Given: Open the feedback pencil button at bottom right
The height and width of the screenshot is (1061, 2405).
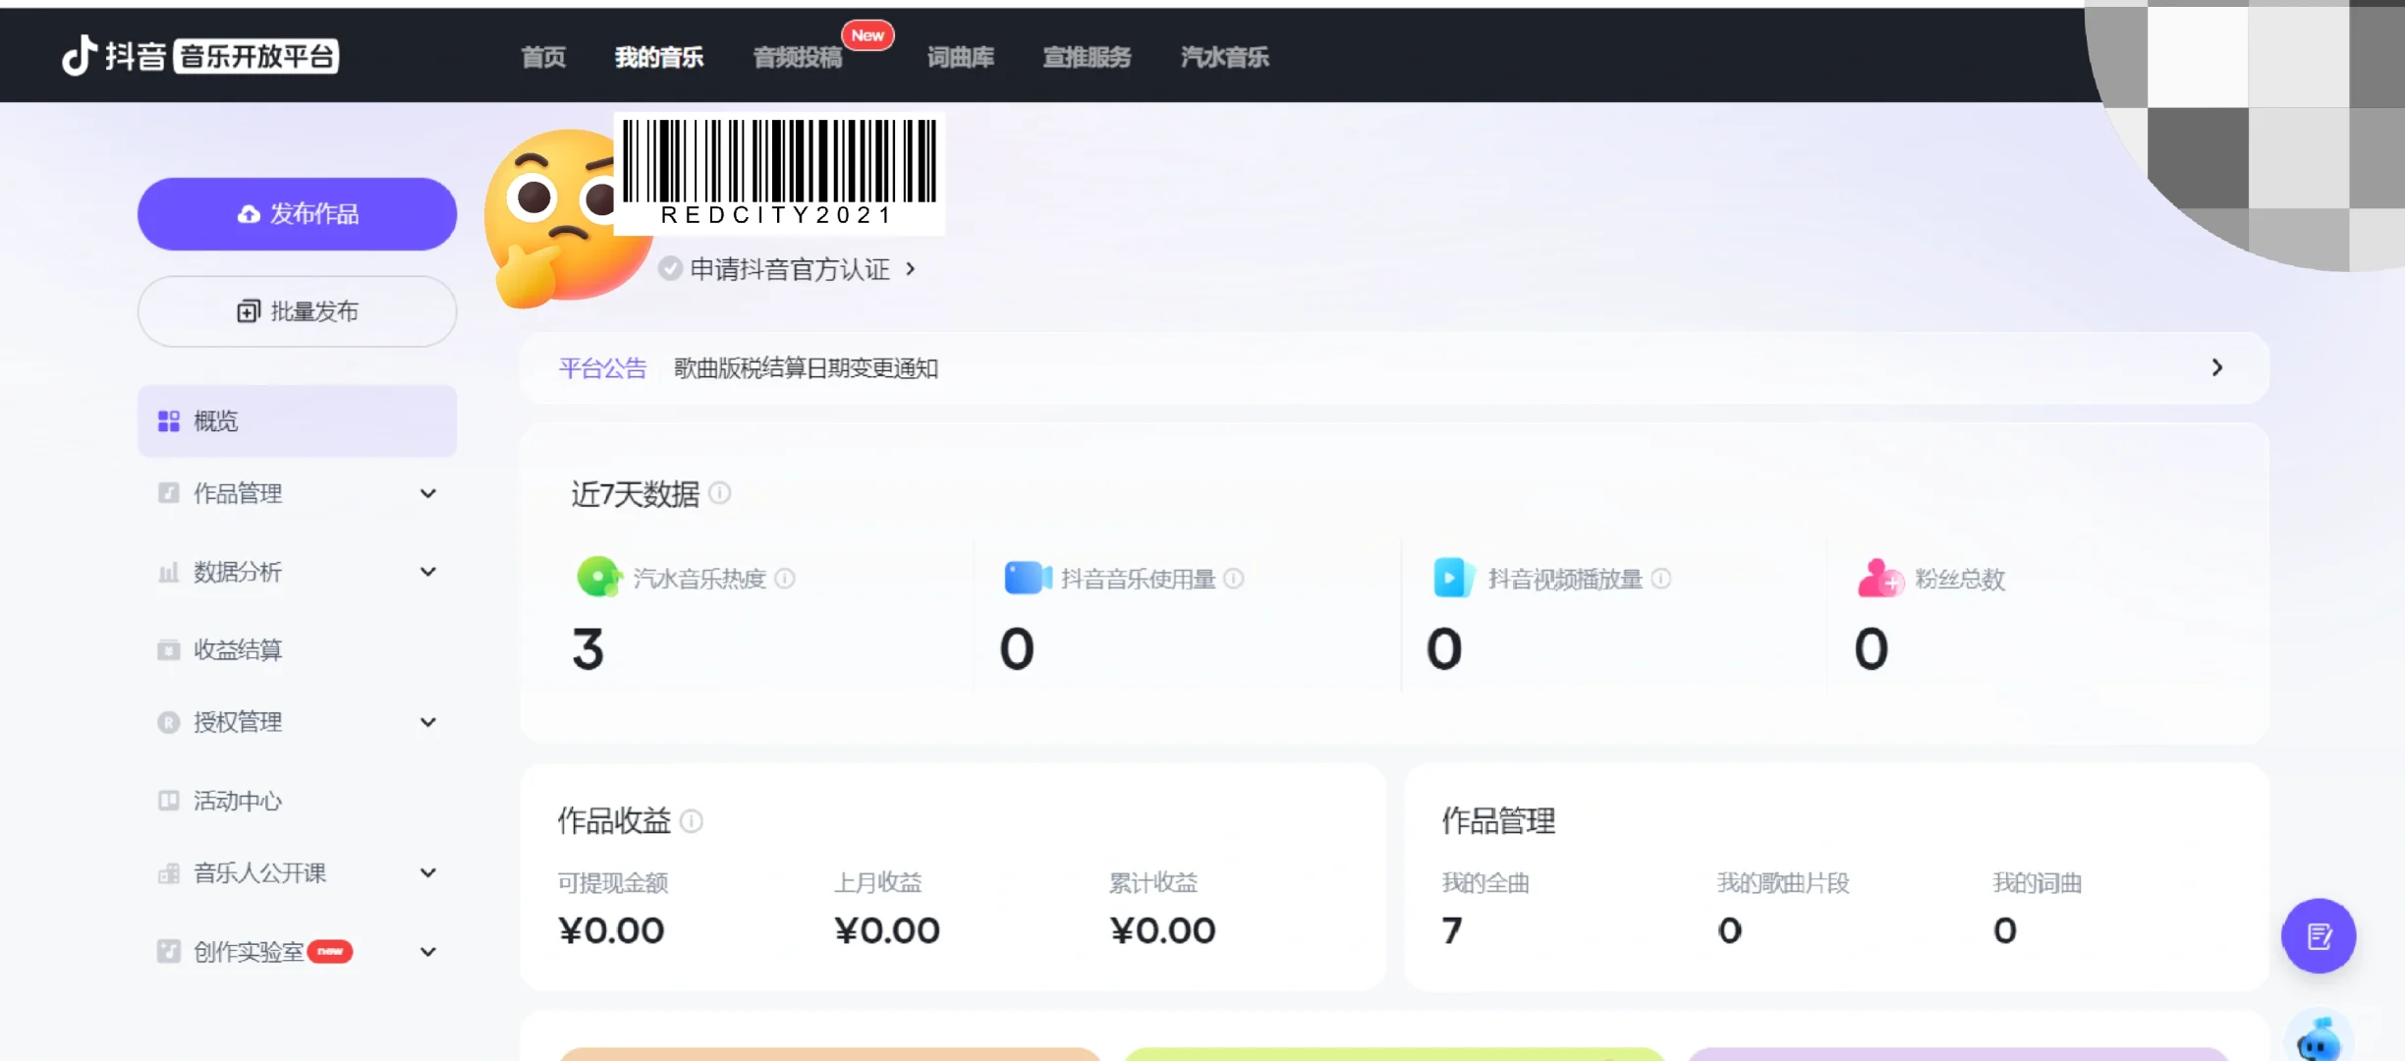Looking at the screenshot, I should (2319, 936).
